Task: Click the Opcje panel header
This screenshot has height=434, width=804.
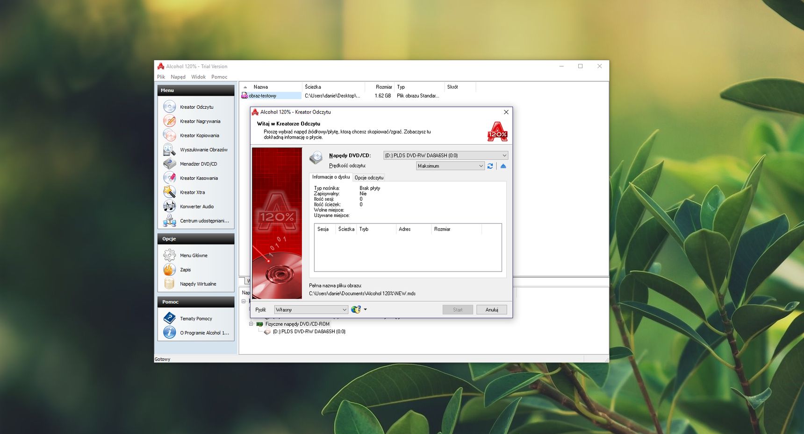Action: 196,239
